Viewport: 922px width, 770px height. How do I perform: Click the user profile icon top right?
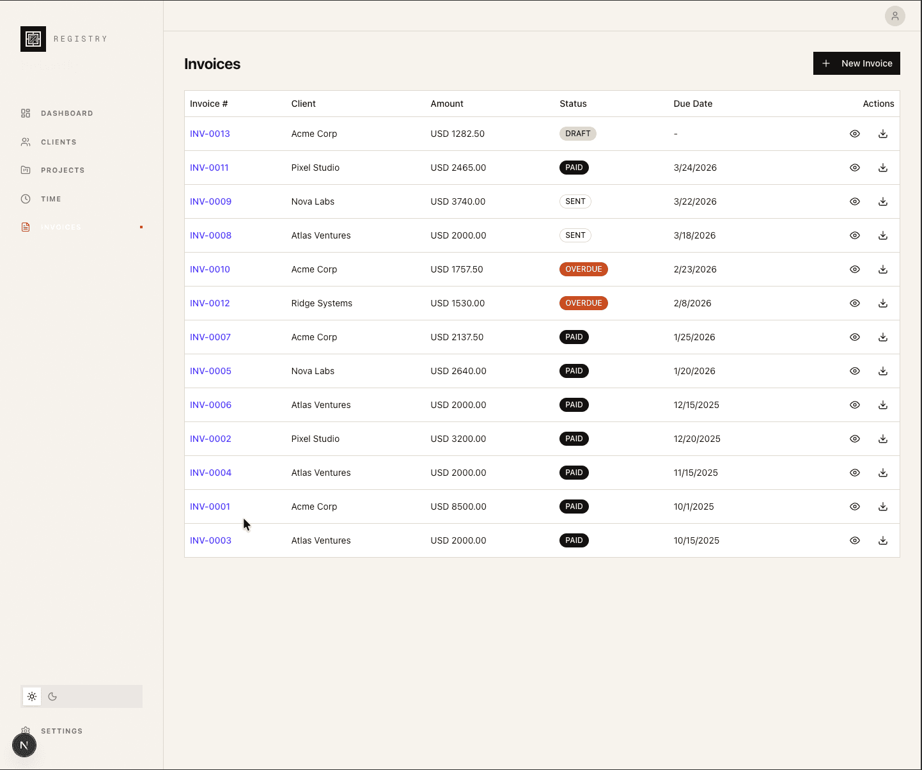pos(895,16)
